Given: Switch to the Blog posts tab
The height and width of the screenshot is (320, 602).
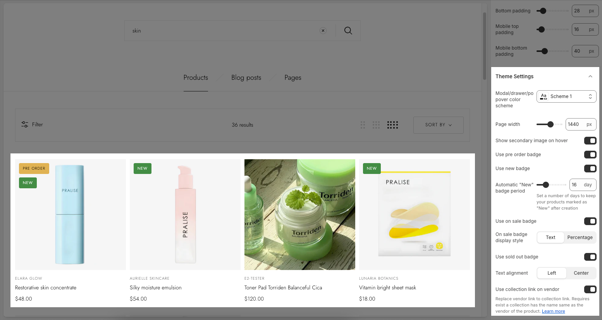Looking at the screenshot, I should [x=246, y=77].
